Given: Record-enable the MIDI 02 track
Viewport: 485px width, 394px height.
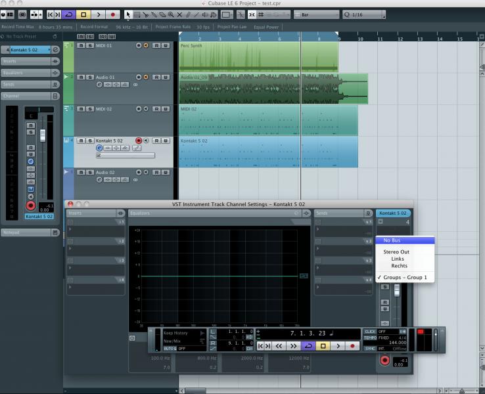Looking at the screenshot, I should pyautogui.click(x=139, y=109).
